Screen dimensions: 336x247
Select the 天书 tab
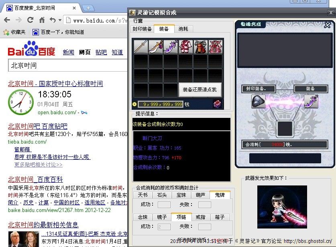[x=143, y=195]
